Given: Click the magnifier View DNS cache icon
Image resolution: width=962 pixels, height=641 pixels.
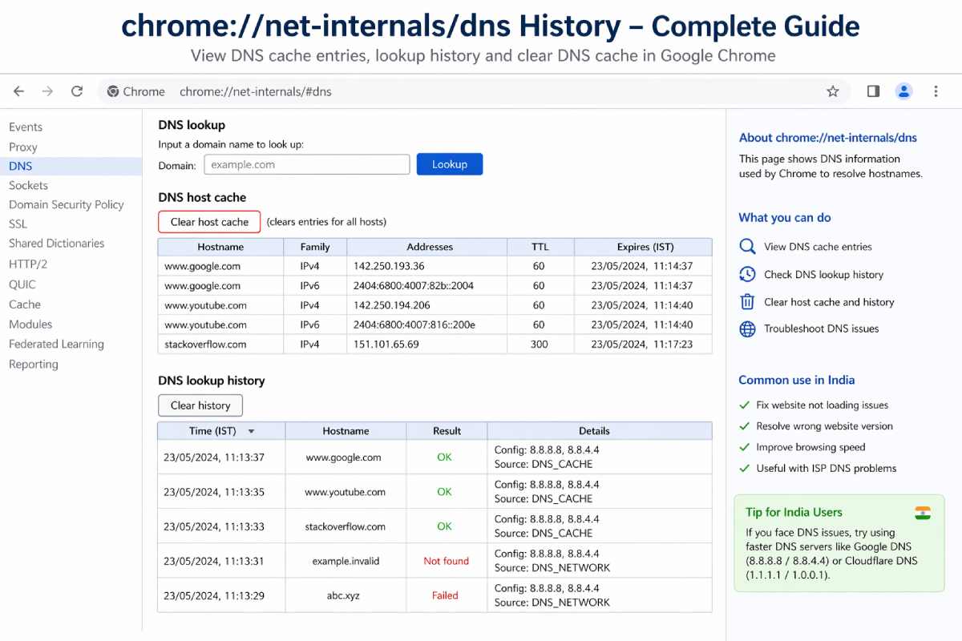Looking at the screenshot, I should click(747, 247).
